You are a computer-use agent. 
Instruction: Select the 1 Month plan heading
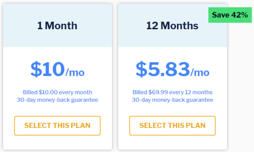57,26
